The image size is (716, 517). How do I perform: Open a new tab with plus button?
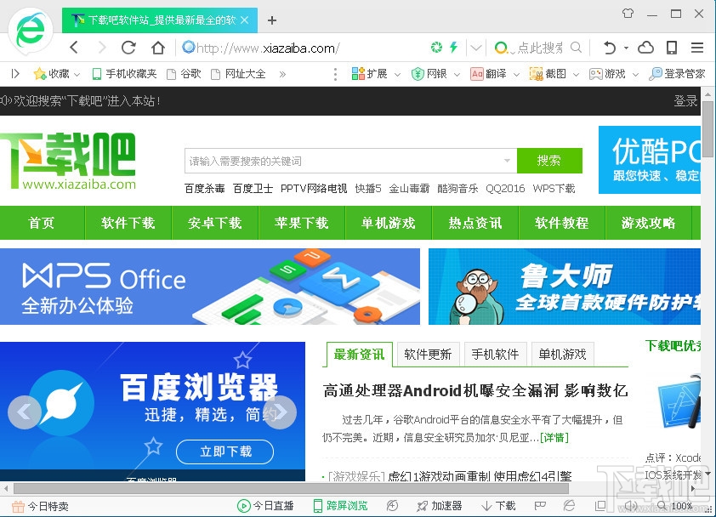(272, 20)
